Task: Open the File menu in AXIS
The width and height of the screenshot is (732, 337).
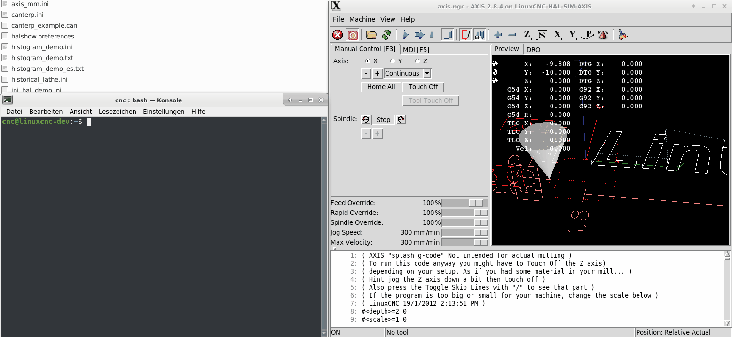Action: pyautogui.click(x=338, y=19)
